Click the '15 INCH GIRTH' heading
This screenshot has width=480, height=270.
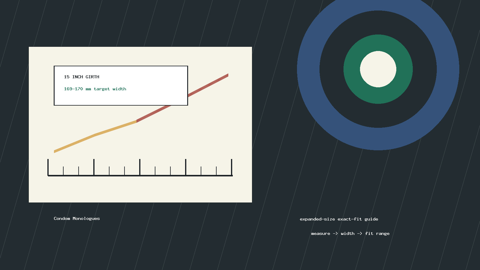[x=82, y=77]
